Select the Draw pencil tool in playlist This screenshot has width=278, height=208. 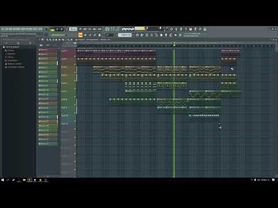click(47, 39)
